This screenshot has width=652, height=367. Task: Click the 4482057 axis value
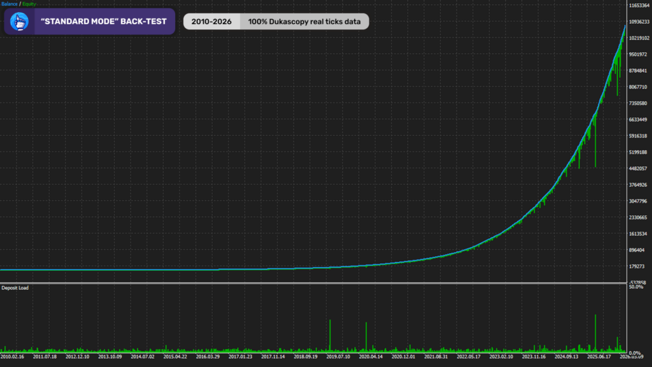[x=639, y=168]
